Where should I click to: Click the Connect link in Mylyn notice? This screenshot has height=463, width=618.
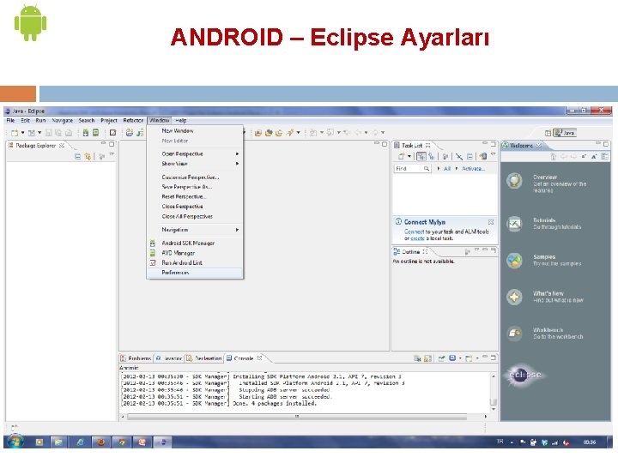tap(414, 231)
